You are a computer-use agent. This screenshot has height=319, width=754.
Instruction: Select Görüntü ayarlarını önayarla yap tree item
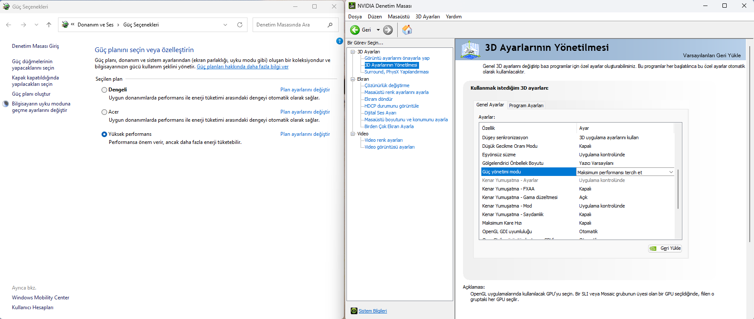tap(397, 58)
